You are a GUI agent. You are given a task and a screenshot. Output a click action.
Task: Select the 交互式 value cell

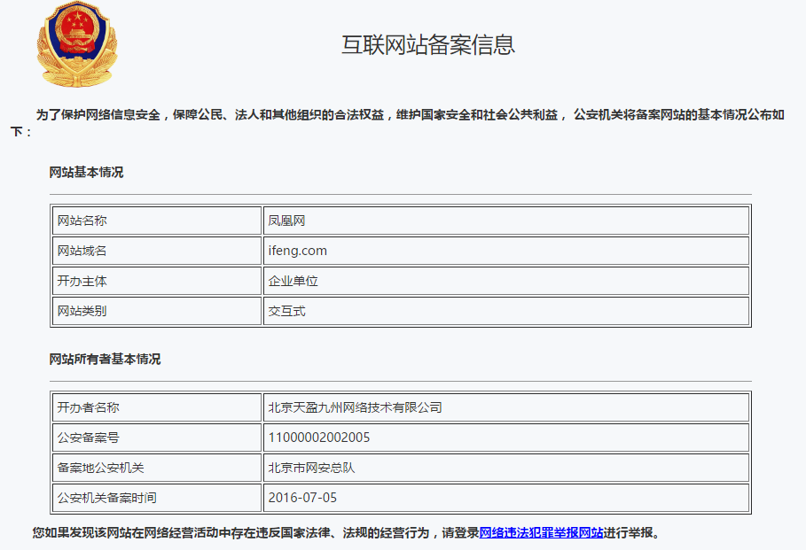click(505, 311)
